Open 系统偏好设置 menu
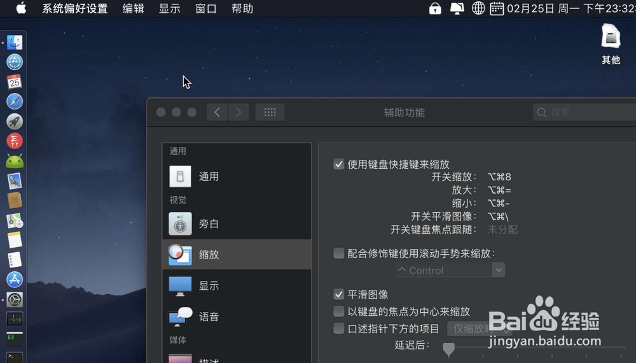This screenshot has width=636, height=363. pyautogui.click(x=75, y=8)
